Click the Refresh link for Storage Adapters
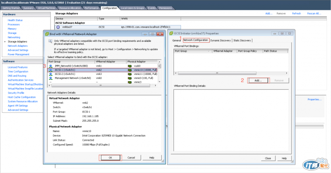Screen dimensions: 331x173 tap(296, 14)
